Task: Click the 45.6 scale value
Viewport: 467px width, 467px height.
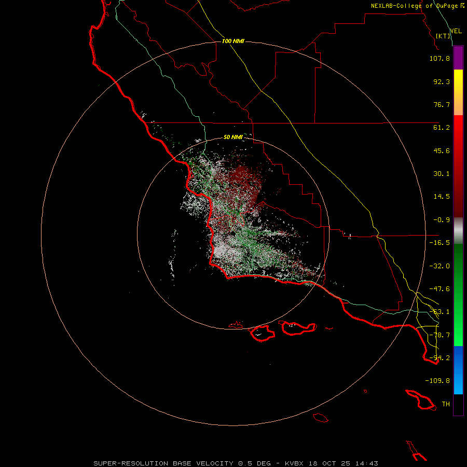Action: click(x=442, y=150)
